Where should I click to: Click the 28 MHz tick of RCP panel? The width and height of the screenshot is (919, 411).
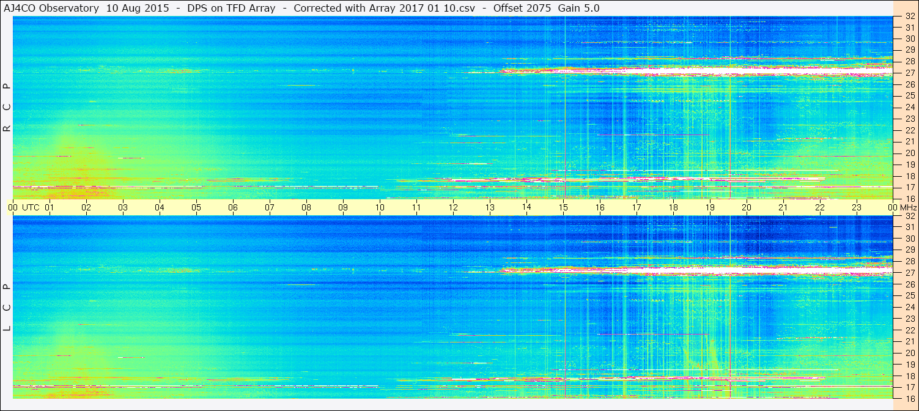pos(909,61)
